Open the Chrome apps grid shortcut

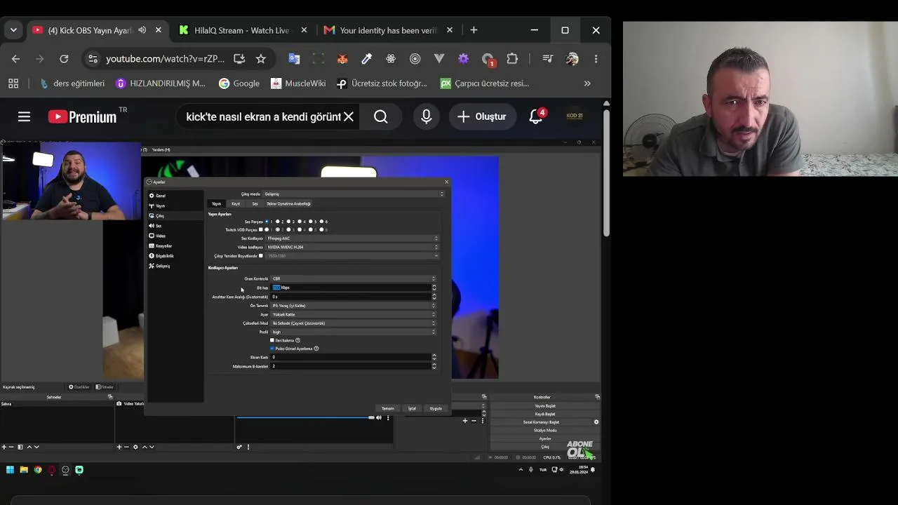13,83
